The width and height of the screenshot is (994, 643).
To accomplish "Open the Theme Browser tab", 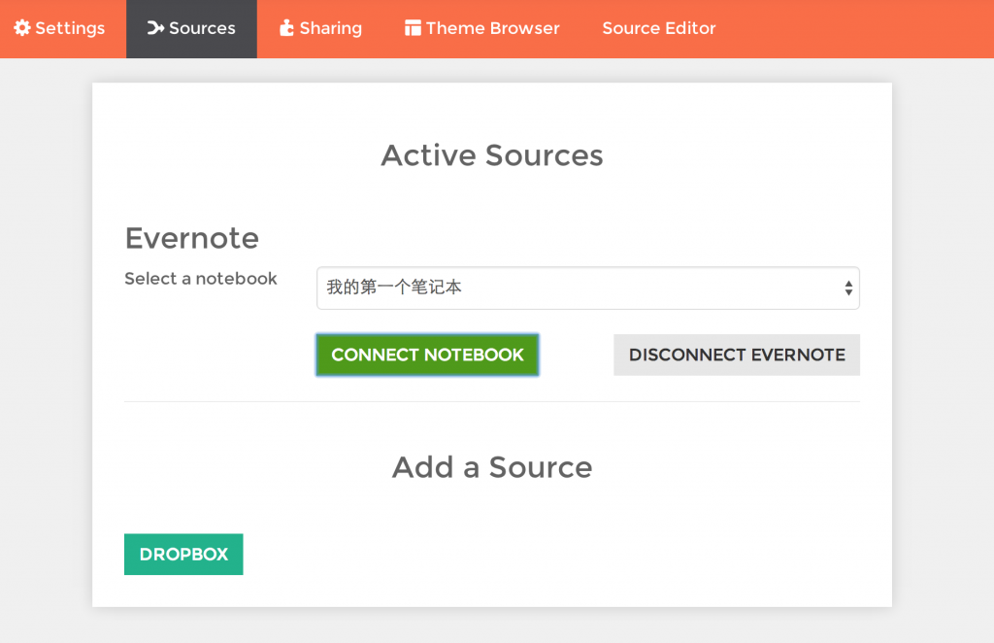I will (482, 28).
